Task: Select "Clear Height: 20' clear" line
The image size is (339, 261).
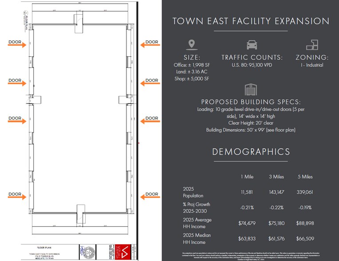Action: click(x=251, y=123)
